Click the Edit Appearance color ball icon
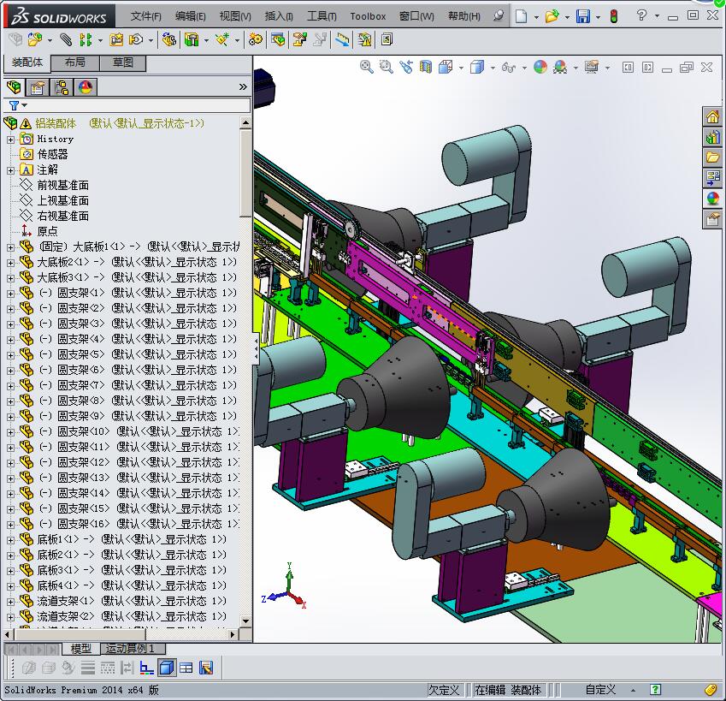 pos(540,67)
